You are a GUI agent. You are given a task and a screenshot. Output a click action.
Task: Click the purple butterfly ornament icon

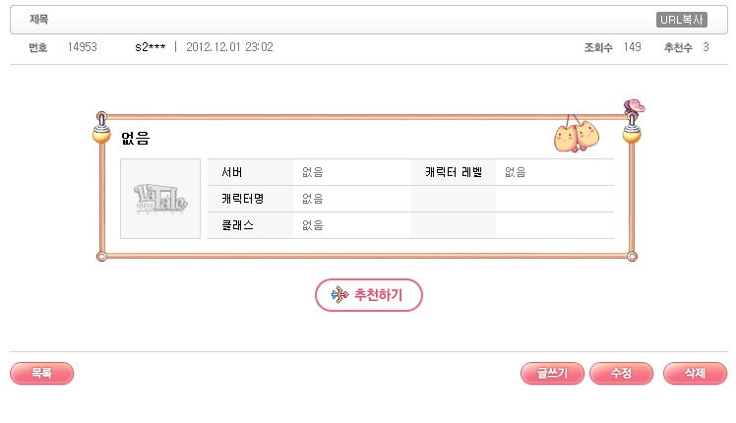click(634, 106)
